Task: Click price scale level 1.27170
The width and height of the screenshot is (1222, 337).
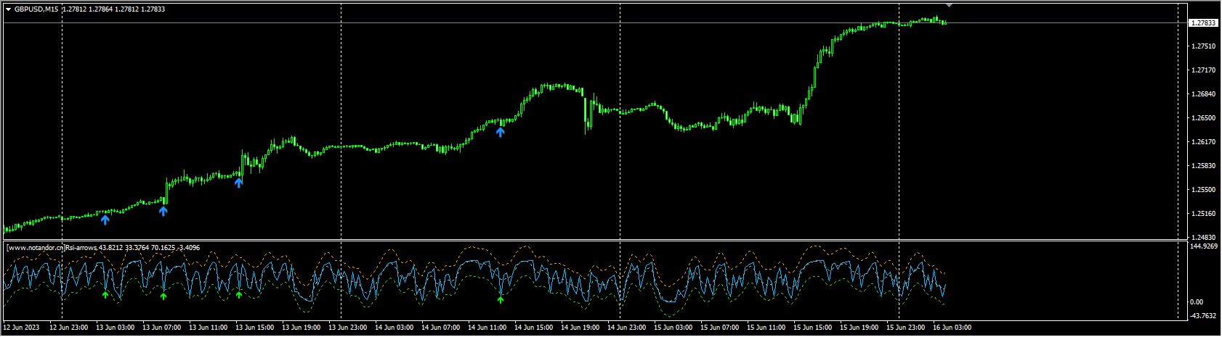Action: coord(1203,70)
